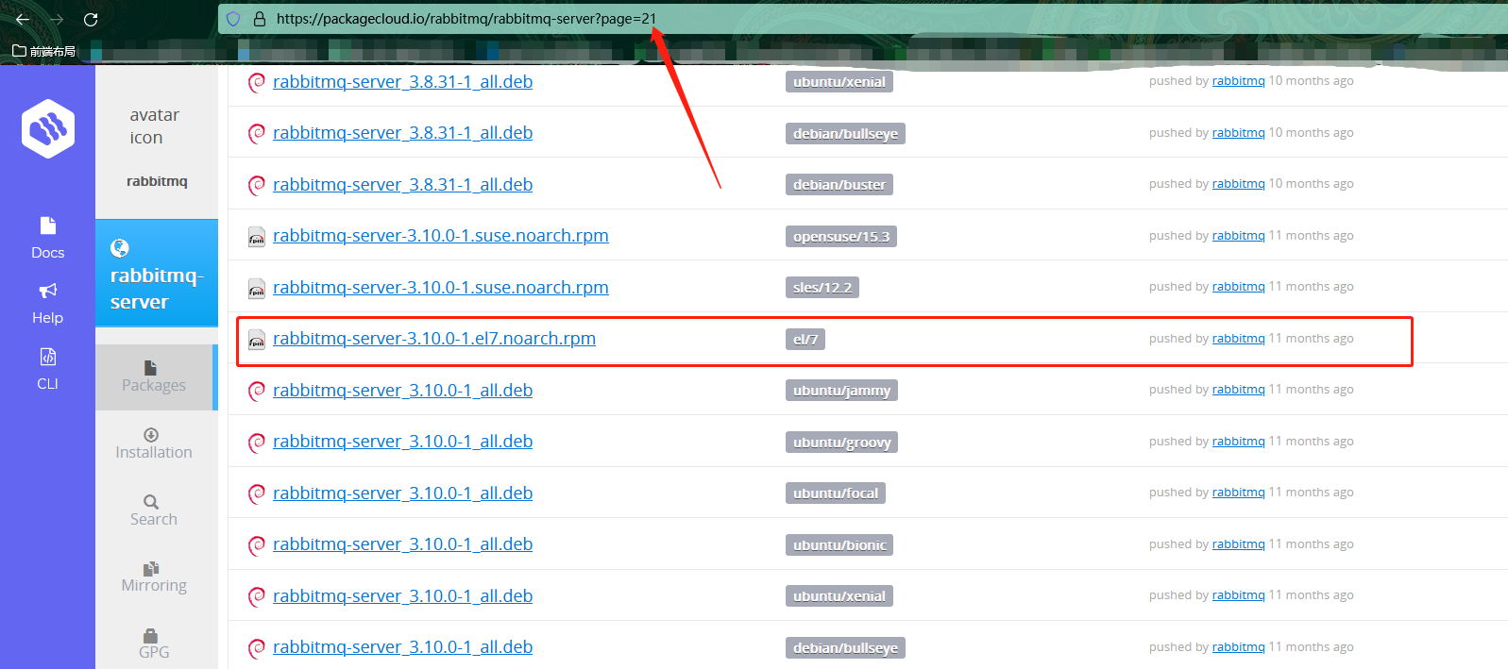The width and height of the screenshot is (1508, 669).
Task: Click the debian/buster distro badge
Action: pyautogui.click(x=839, y=185)
